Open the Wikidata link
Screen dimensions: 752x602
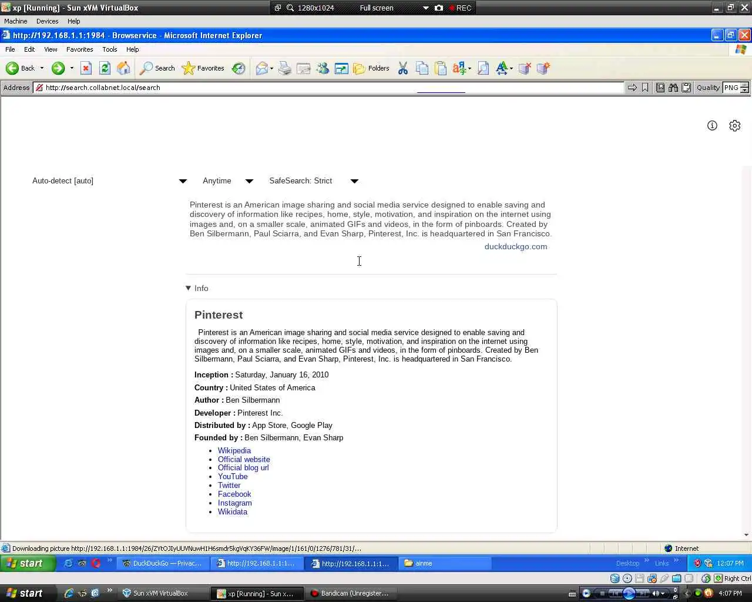point(233,512)
